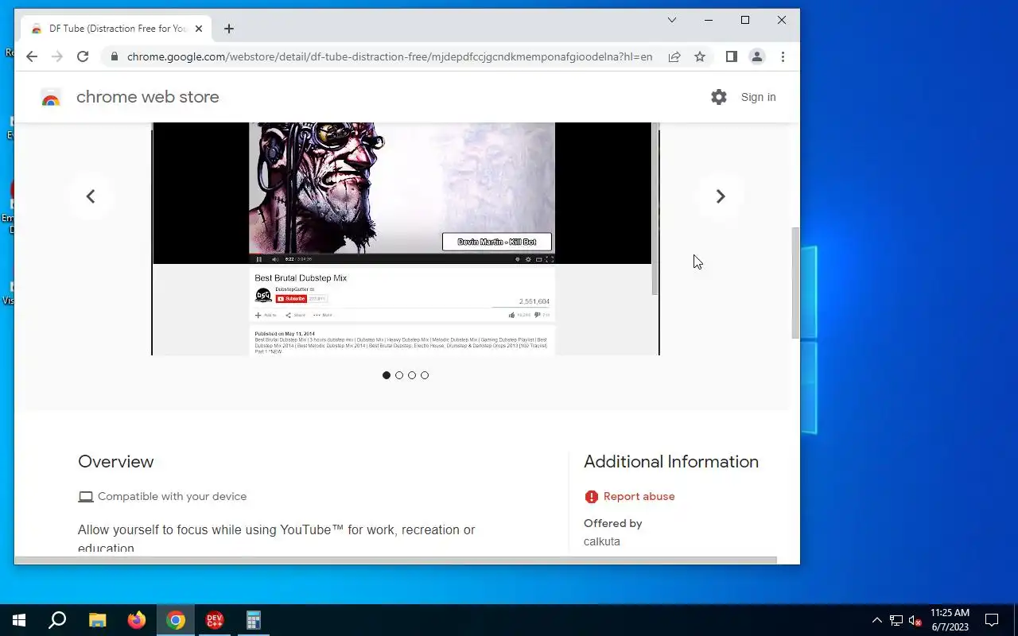Click the address bar URL

click(390, 56)
